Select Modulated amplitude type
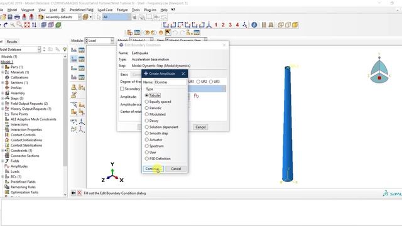Screen dimensions: 402x226 coord(155,114)
